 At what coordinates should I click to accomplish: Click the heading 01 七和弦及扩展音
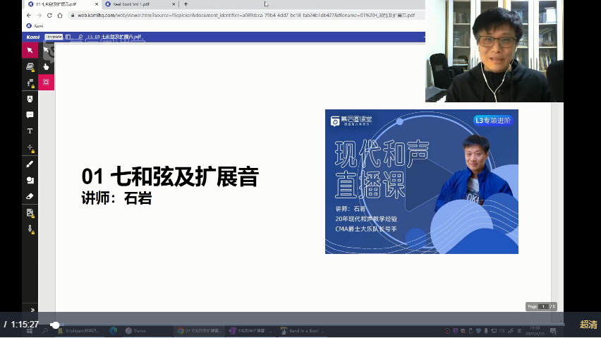[170, 176]
